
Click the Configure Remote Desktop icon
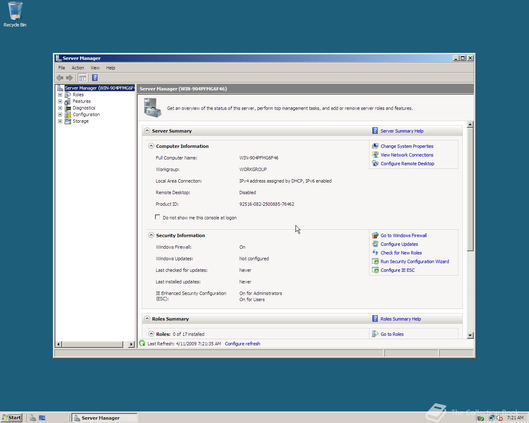point(375,164)
